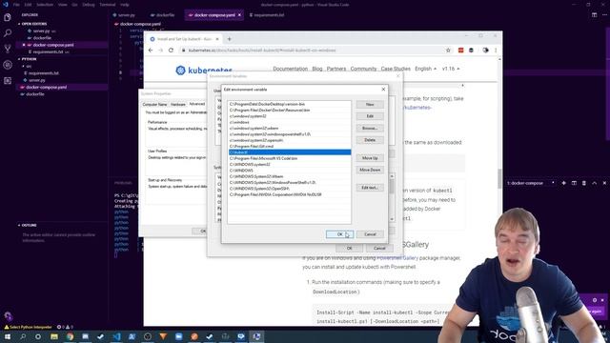Open the Explorer view in VS Code activity bar
Viewport: 610px width, 343px height.
click(8, 17)
